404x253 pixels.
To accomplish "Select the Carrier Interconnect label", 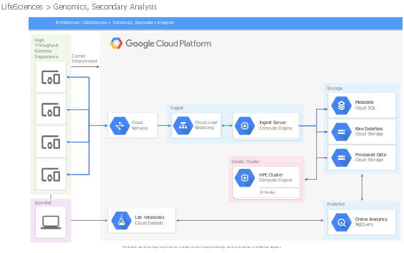I will [x=84, y=59].
